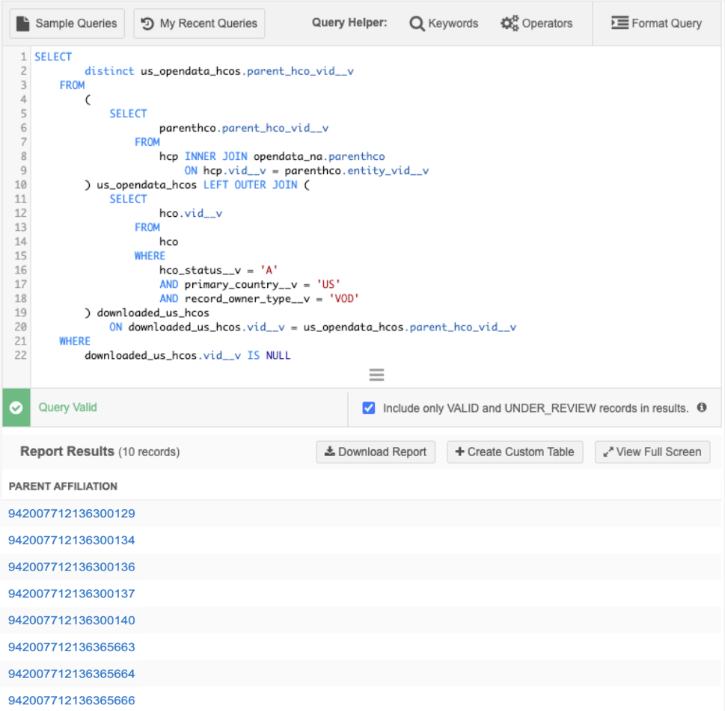Open record 942007712136300134
This screenshot has height=711, width=725.
(71, 540)
